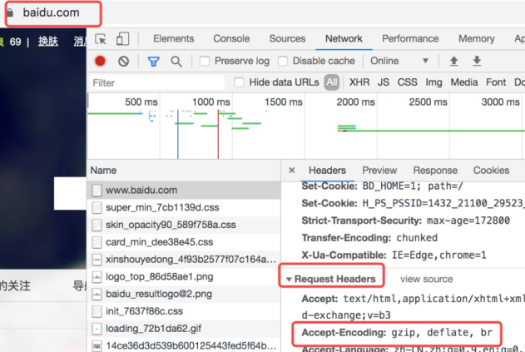Select init_7637f86c.css request
The width and height of the screenshot is (525, 352).
pos(184,311)
